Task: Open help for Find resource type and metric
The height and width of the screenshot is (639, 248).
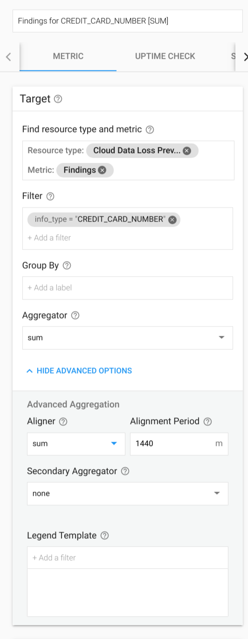Action: click(x=150, y=130)
